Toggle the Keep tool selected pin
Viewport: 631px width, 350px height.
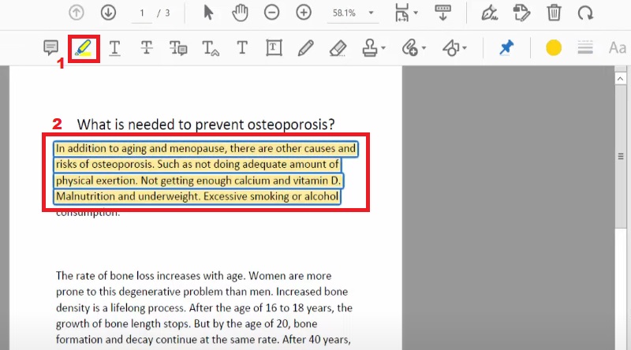[x=506, y=48]
